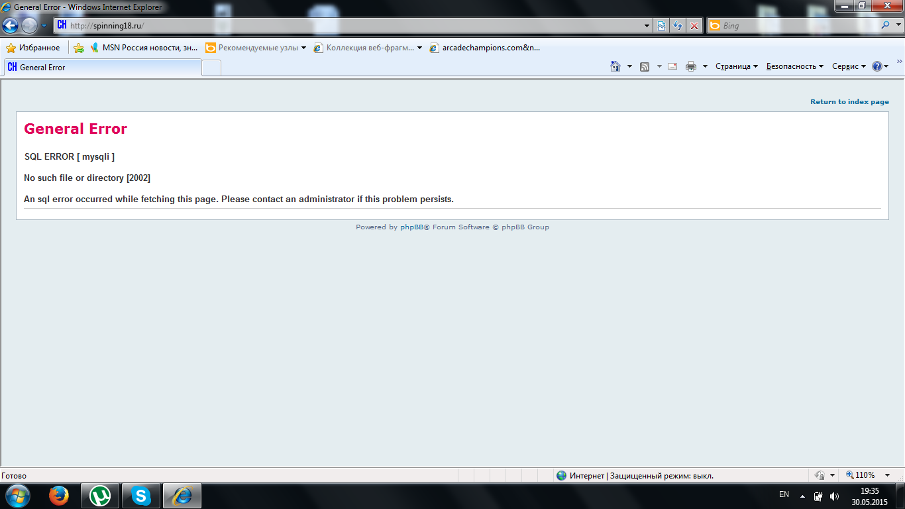Click the Stop loading red X icon
Screen dimensions: 905x509
694,26
